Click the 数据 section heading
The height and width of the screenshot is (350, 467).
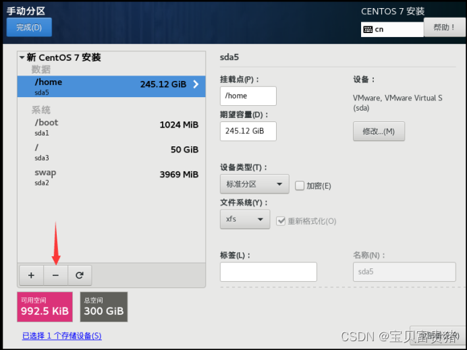click(x=40, y=69)
